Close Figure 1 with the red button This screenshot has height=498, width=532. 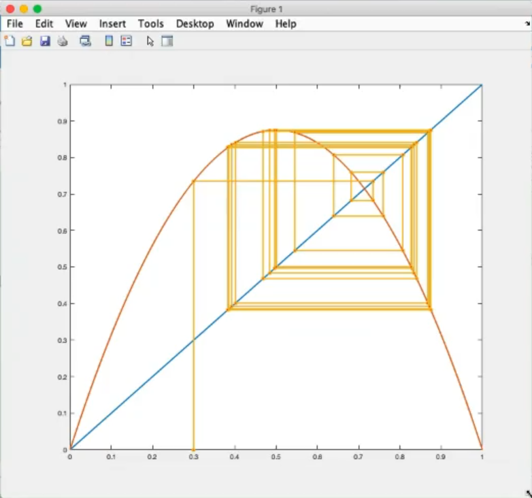[10, 9]
